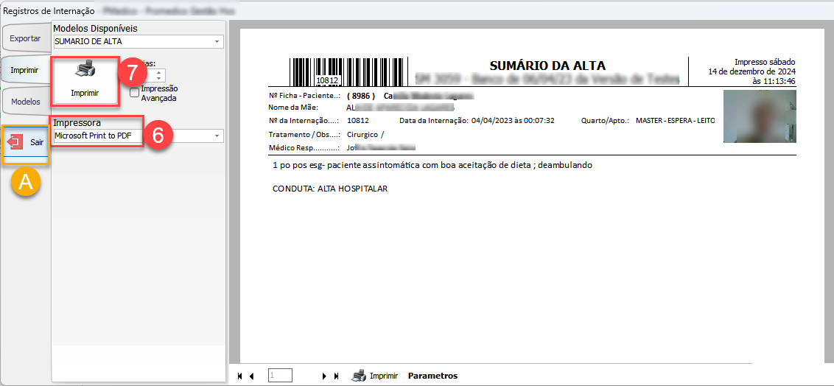Click printer icon in bottom toolbar
The image size is (834, 386).
point(359,376)
